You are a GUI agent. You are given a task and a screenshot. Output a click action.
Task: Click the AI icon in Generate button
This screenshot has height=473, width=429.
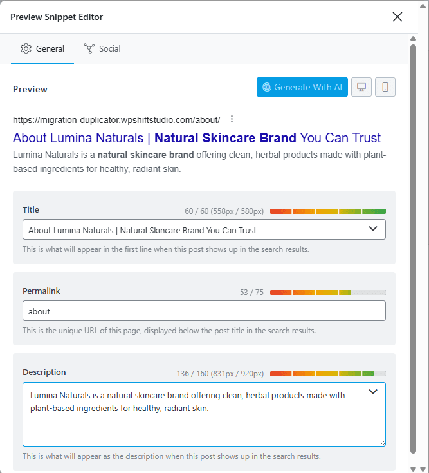266,87
